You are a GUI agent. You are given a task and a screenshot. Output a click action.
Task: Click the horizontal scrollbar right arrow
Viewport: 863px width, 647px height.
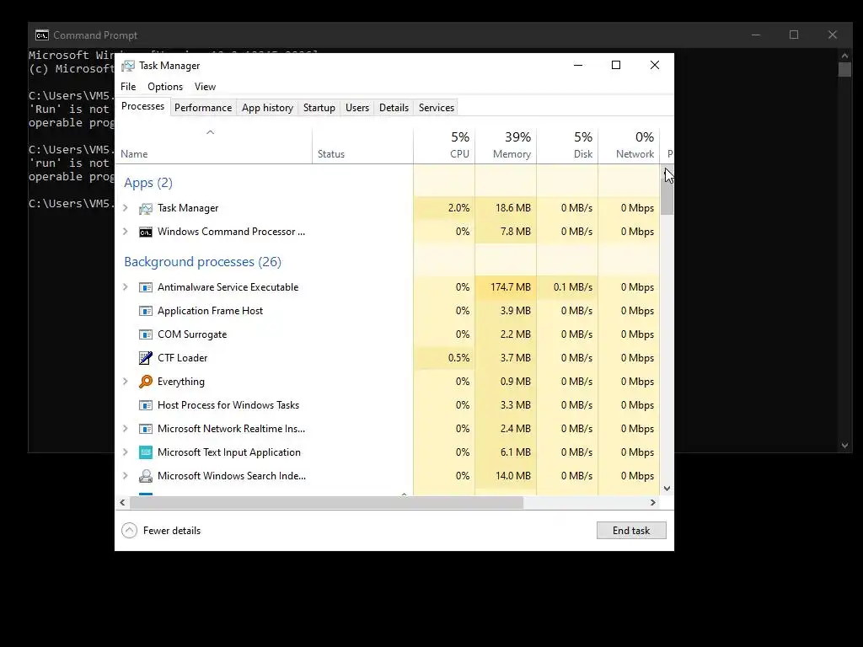click(653, 502)
